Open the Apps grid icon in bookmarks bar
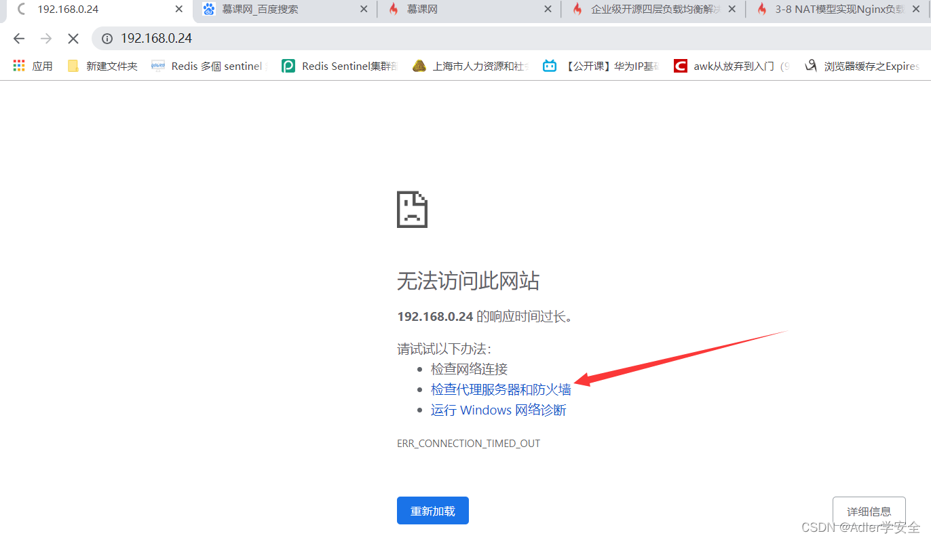The height and width of the screenshot is (540, 931). pyautogui.click(x=19, y=66)
